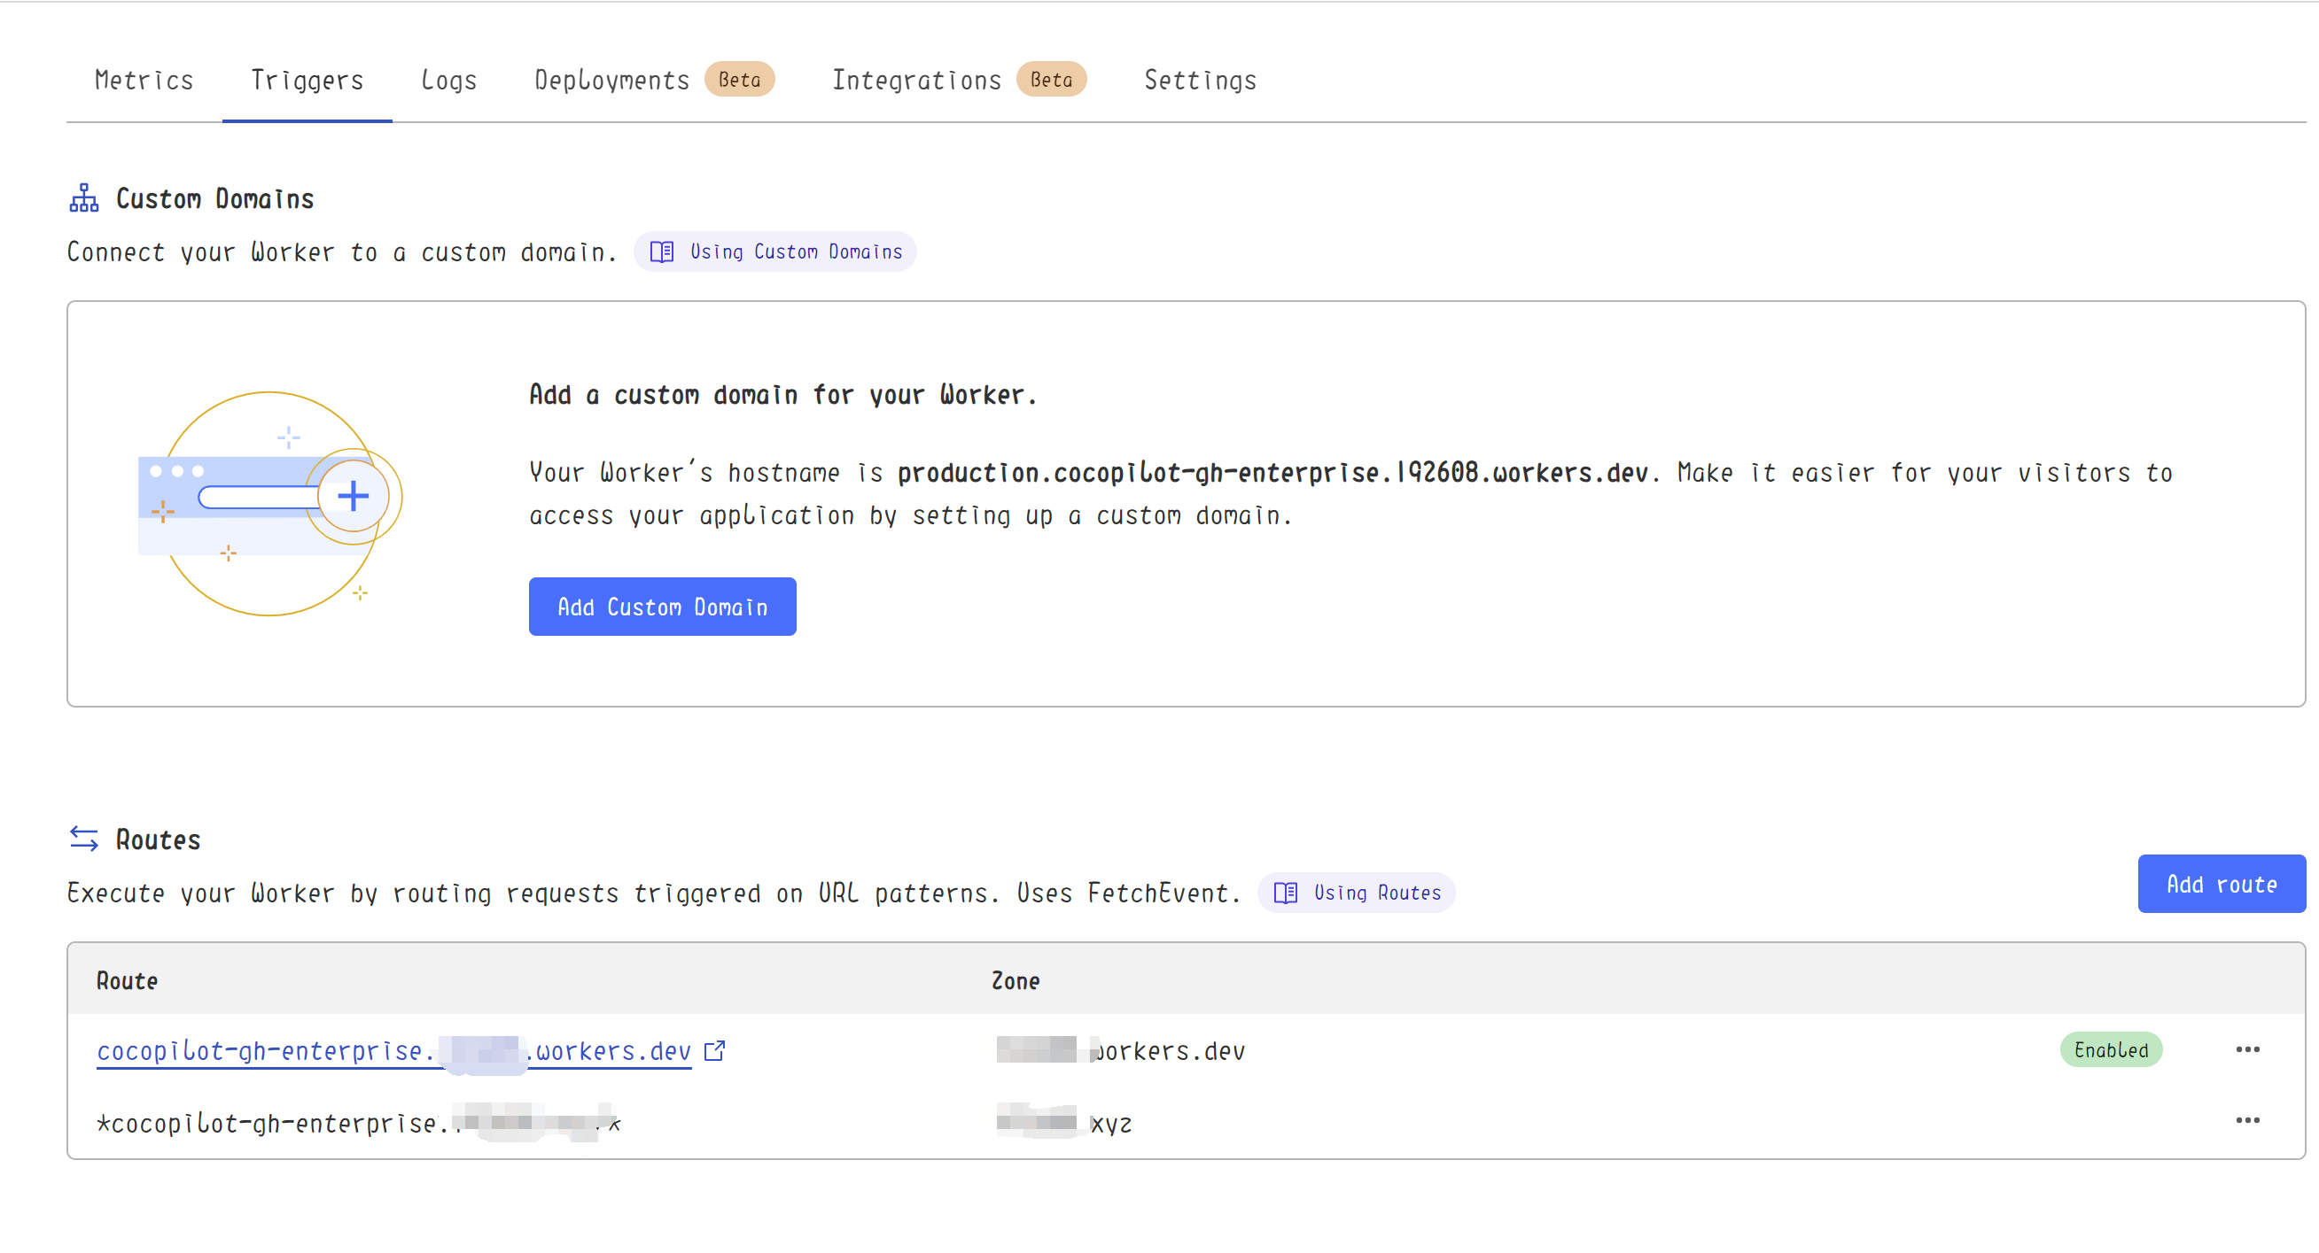Open three-dot menu for workers.dev route
The width and height of the screenshot is (2319, 1253).
click(2246, 1049)
